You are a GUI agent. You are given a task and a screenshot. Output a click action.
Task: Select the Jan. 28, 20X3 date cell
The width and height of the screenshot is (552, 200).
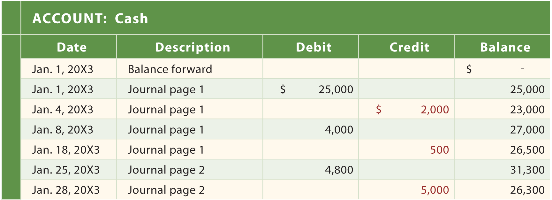tap(66, 190)
